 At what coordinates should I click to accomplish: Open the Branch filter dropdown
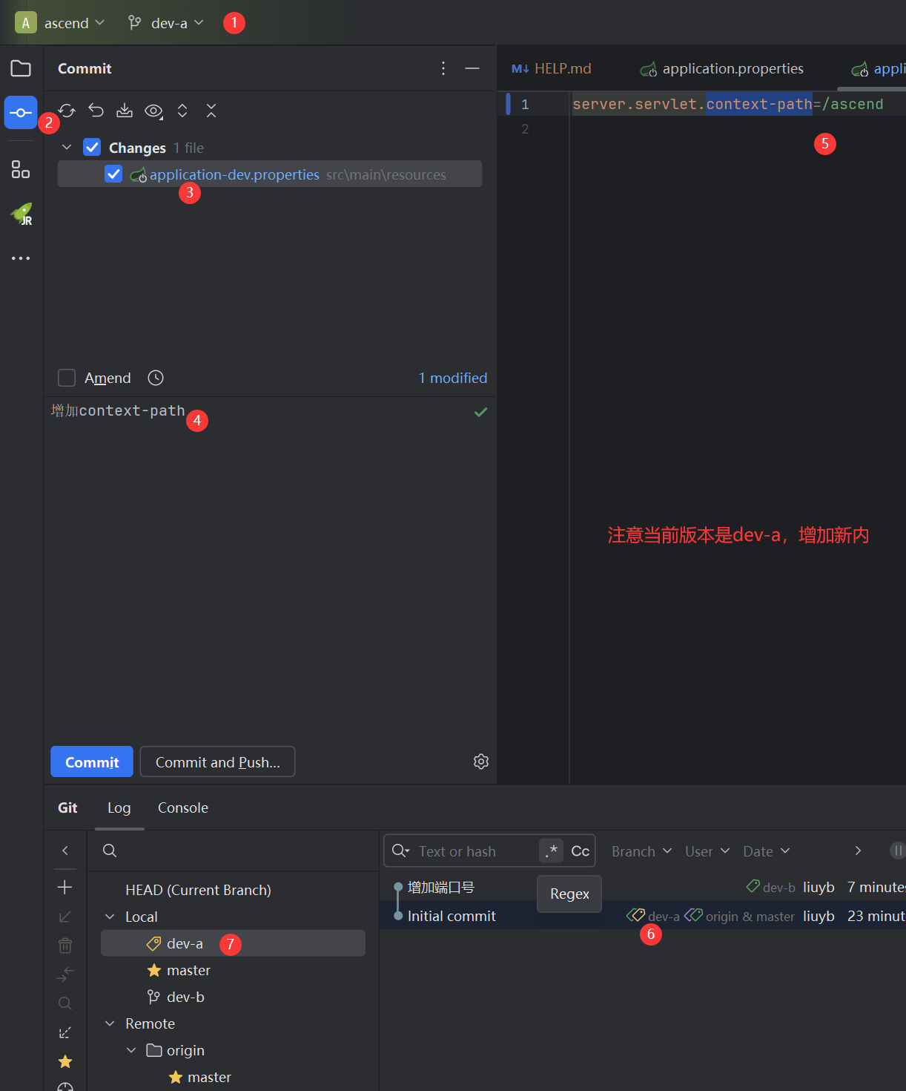[x=641, y=851]
